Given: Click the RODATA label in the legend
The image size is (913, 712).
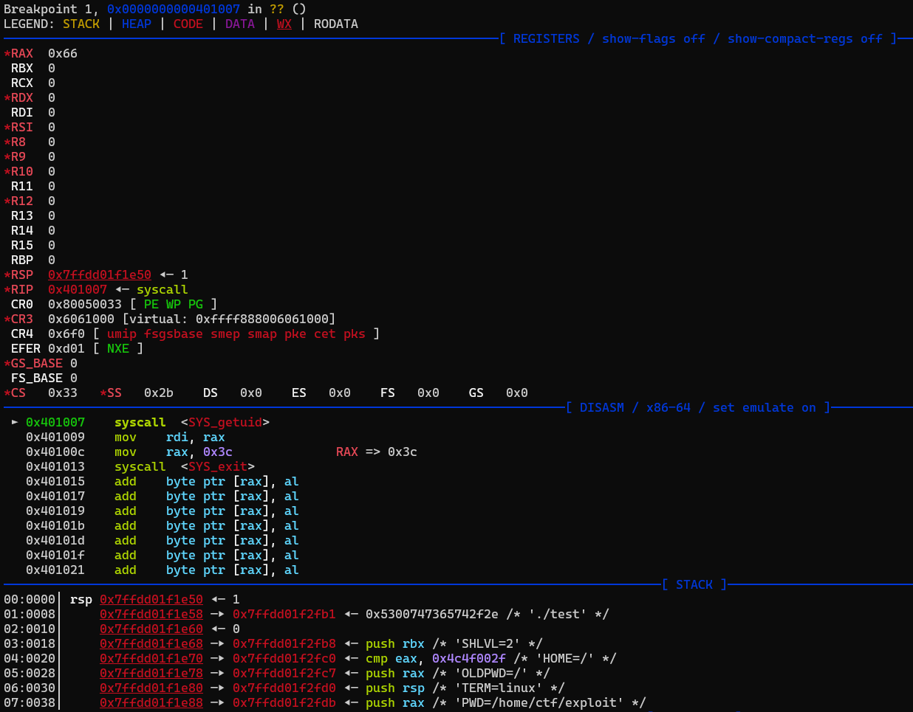Looking at the screenshot, I should click(335, 24).
